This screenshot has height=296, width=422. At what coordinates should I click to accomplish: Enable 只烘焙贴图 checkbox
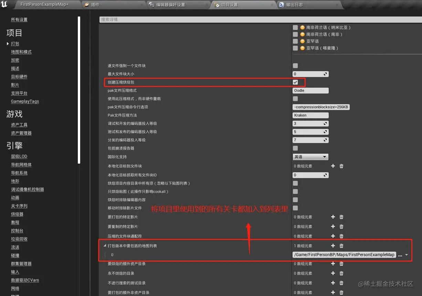coord(295,191)
